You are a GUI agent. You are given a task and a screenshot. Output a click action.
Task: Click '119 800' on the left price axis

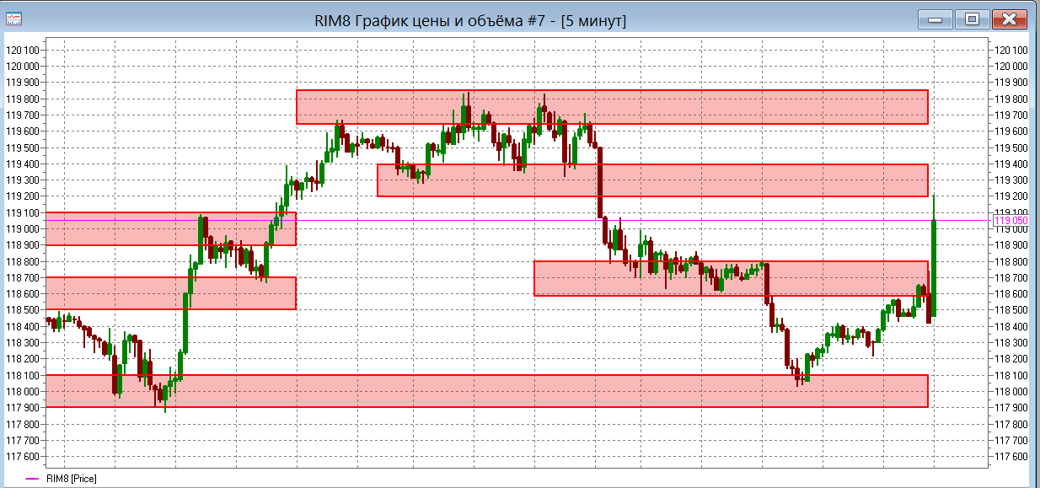[x=24, y=99]
